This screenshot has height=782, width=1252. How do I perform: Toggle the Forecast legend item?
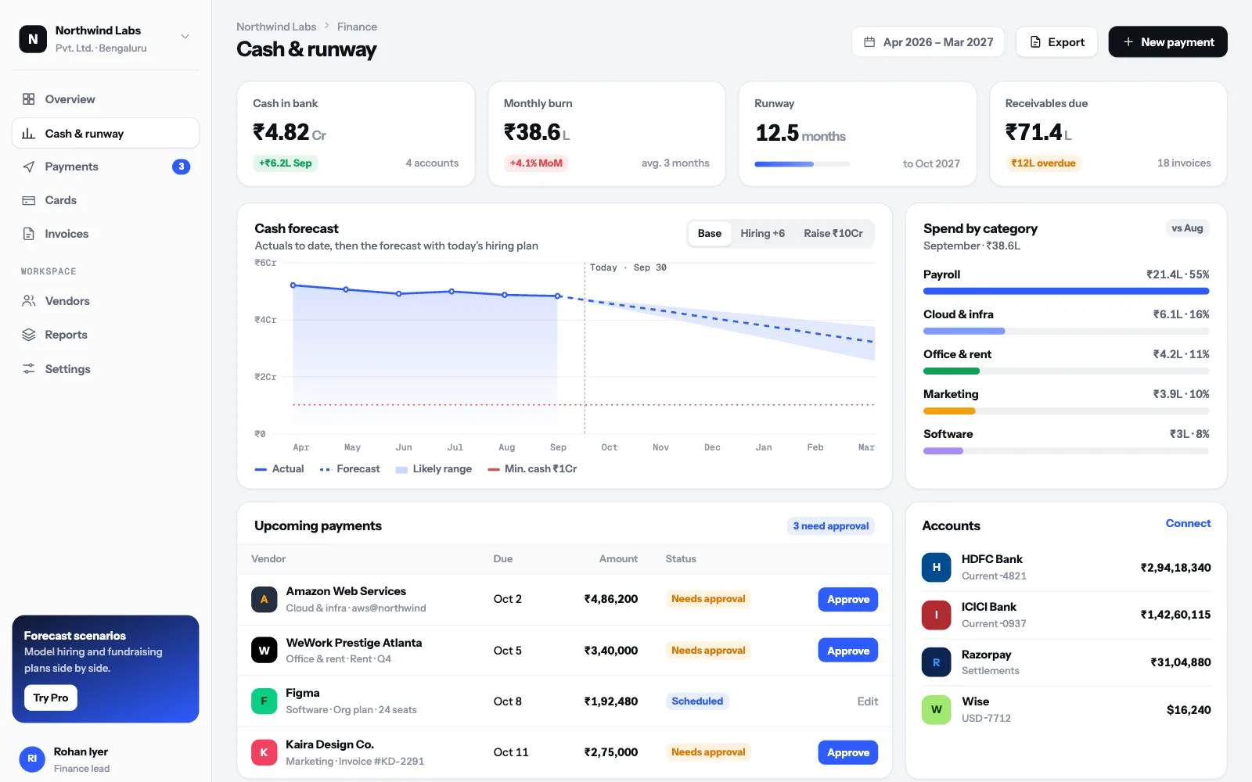350,469
